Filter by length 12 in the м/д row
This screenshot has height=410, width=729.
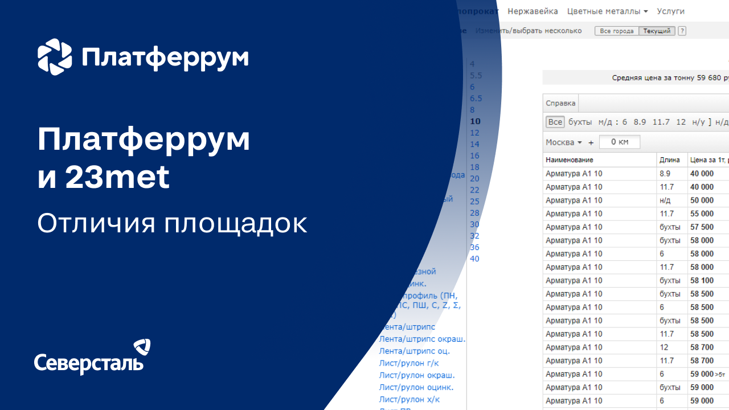[x=681, y=122]
